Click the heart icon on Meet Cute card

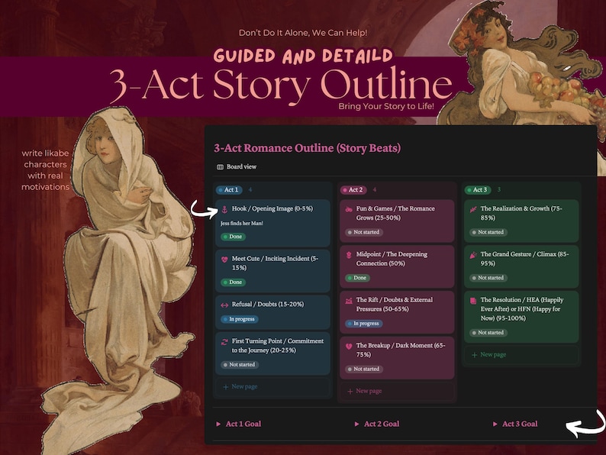[224, 260]
